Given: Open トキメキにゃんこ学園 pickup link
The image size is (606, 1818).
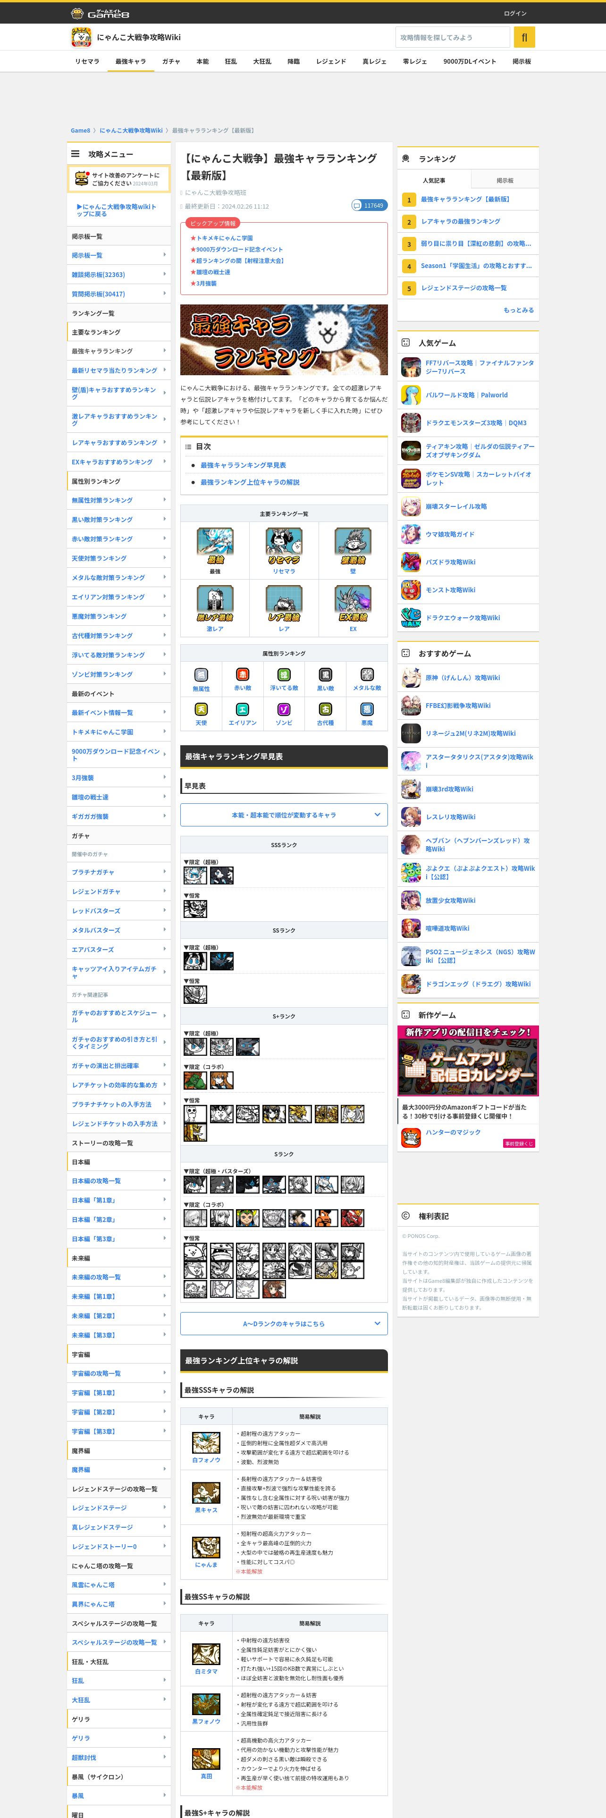Looking at the screenshot, I should [224, 238].
